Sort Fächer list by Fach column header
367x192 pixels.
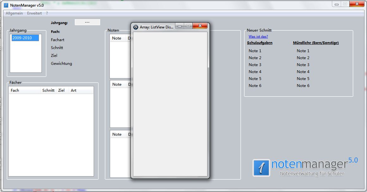pyautogui.click(x=25, y=90)
